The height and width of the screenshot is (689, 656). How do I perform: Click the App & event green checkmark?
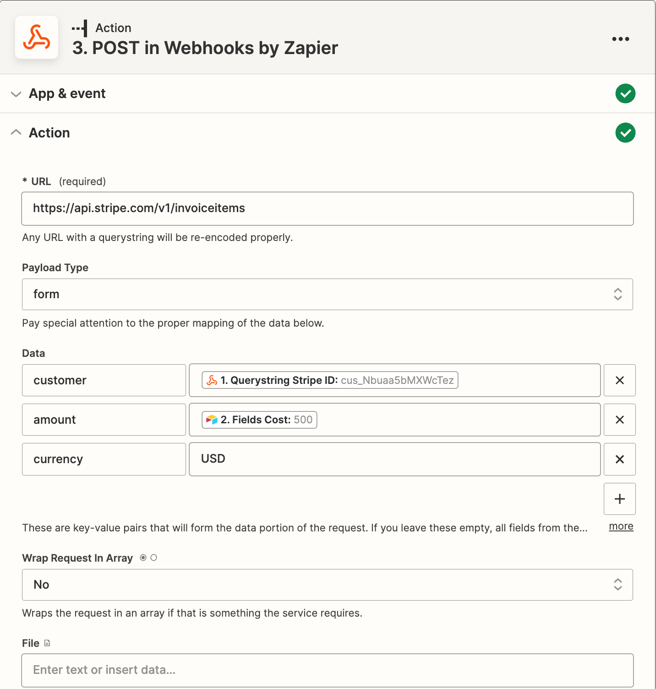pyautogui.click(x=625, y=93)
